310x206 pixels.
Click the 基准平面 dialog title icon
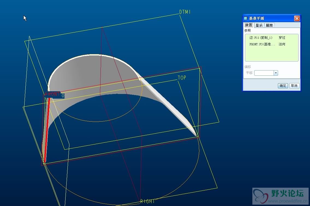pyautogui.click(x=246, y=18)
